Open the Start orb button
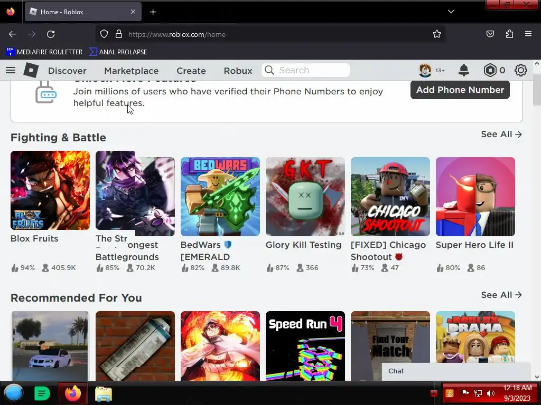The image size is (541, 405). pos(14,393)
